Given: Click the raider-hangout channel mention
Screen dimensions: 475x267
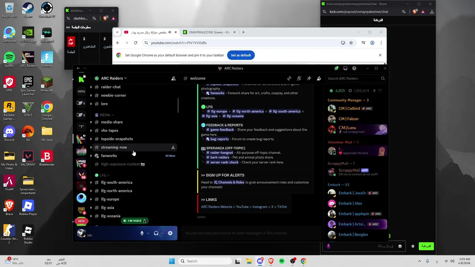Looking at the screenshot, I should (220, 153).
